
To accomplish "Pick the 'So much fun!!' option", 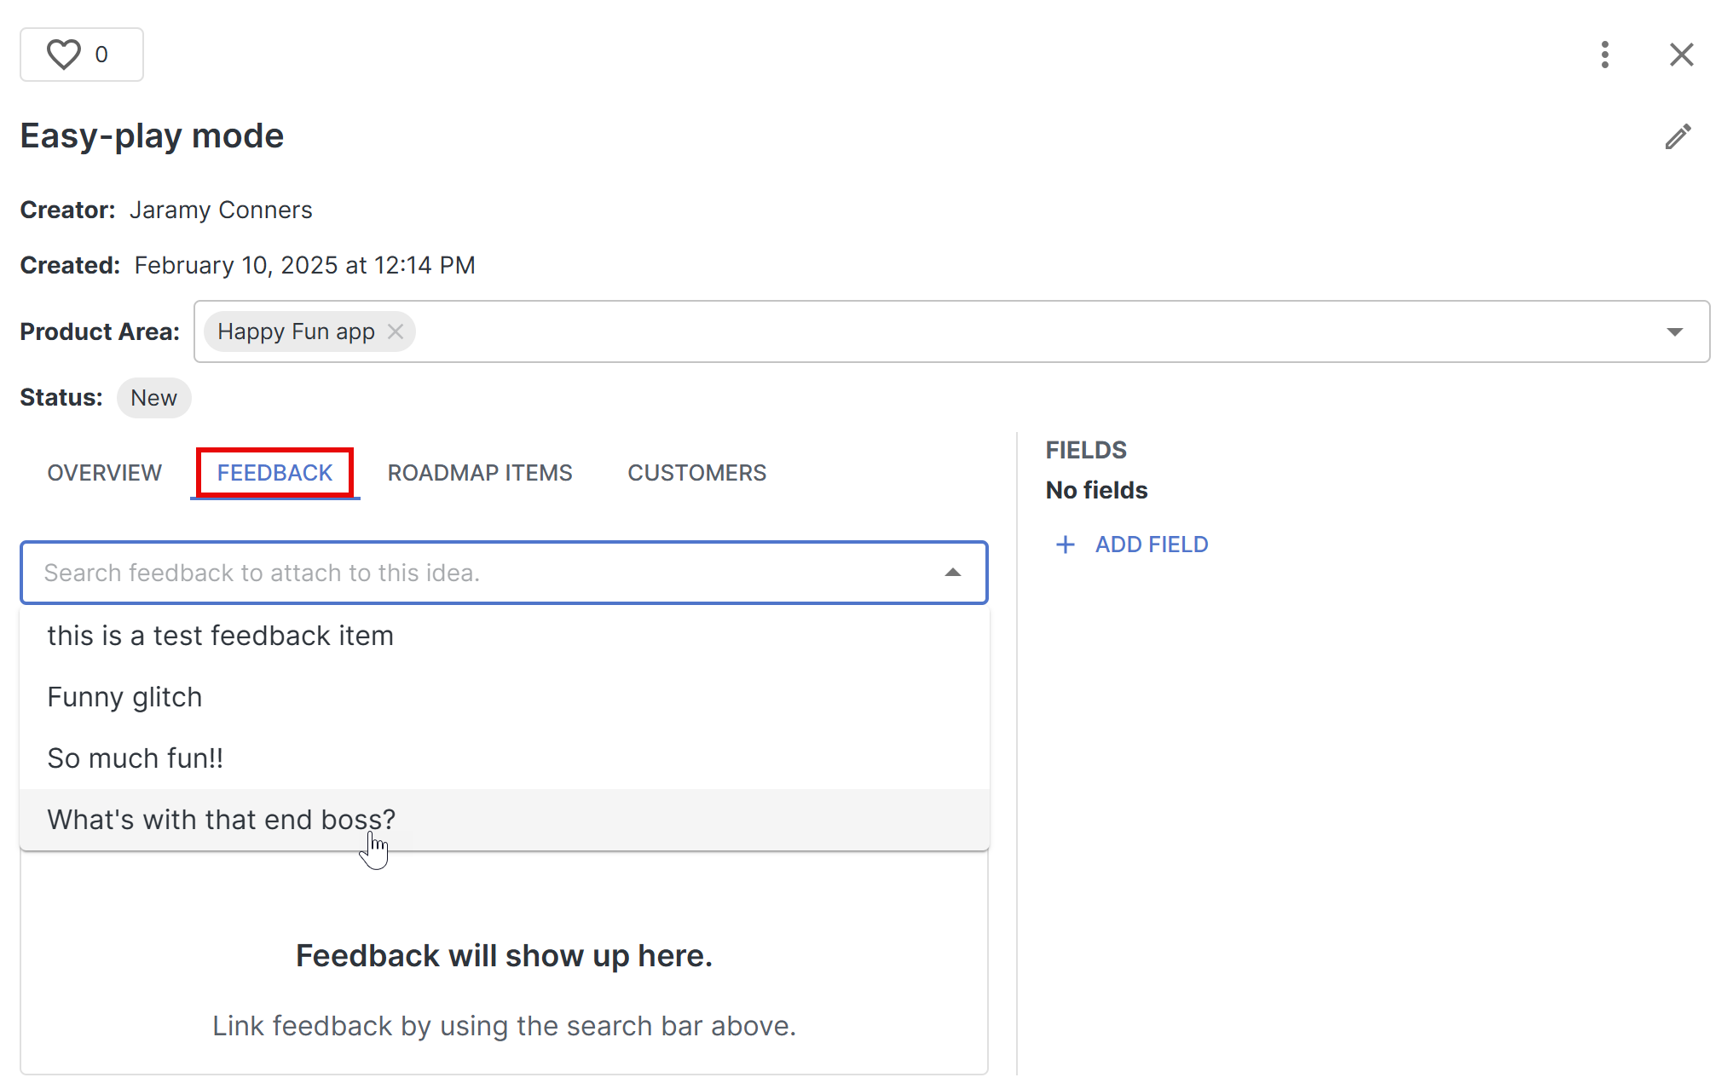I will [x=135, y=758].
